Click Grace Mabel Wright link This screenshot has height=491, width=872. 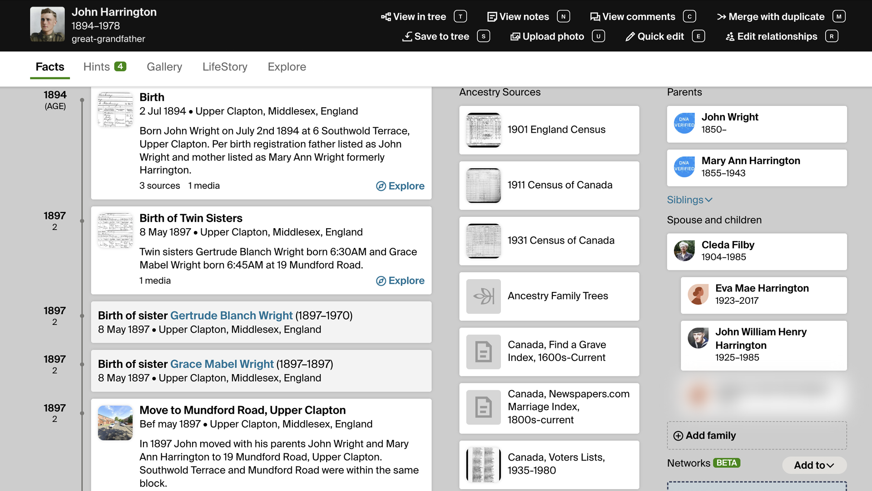tap(222, 364)
